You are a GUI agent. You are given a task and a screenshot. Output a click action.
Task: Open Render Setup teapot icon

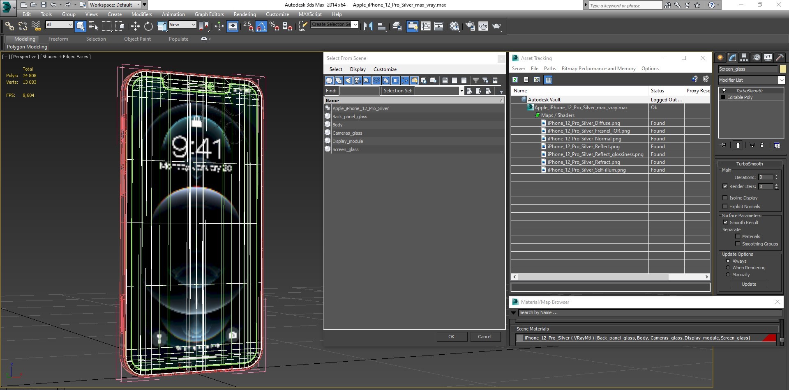click(x=470, y=26)
